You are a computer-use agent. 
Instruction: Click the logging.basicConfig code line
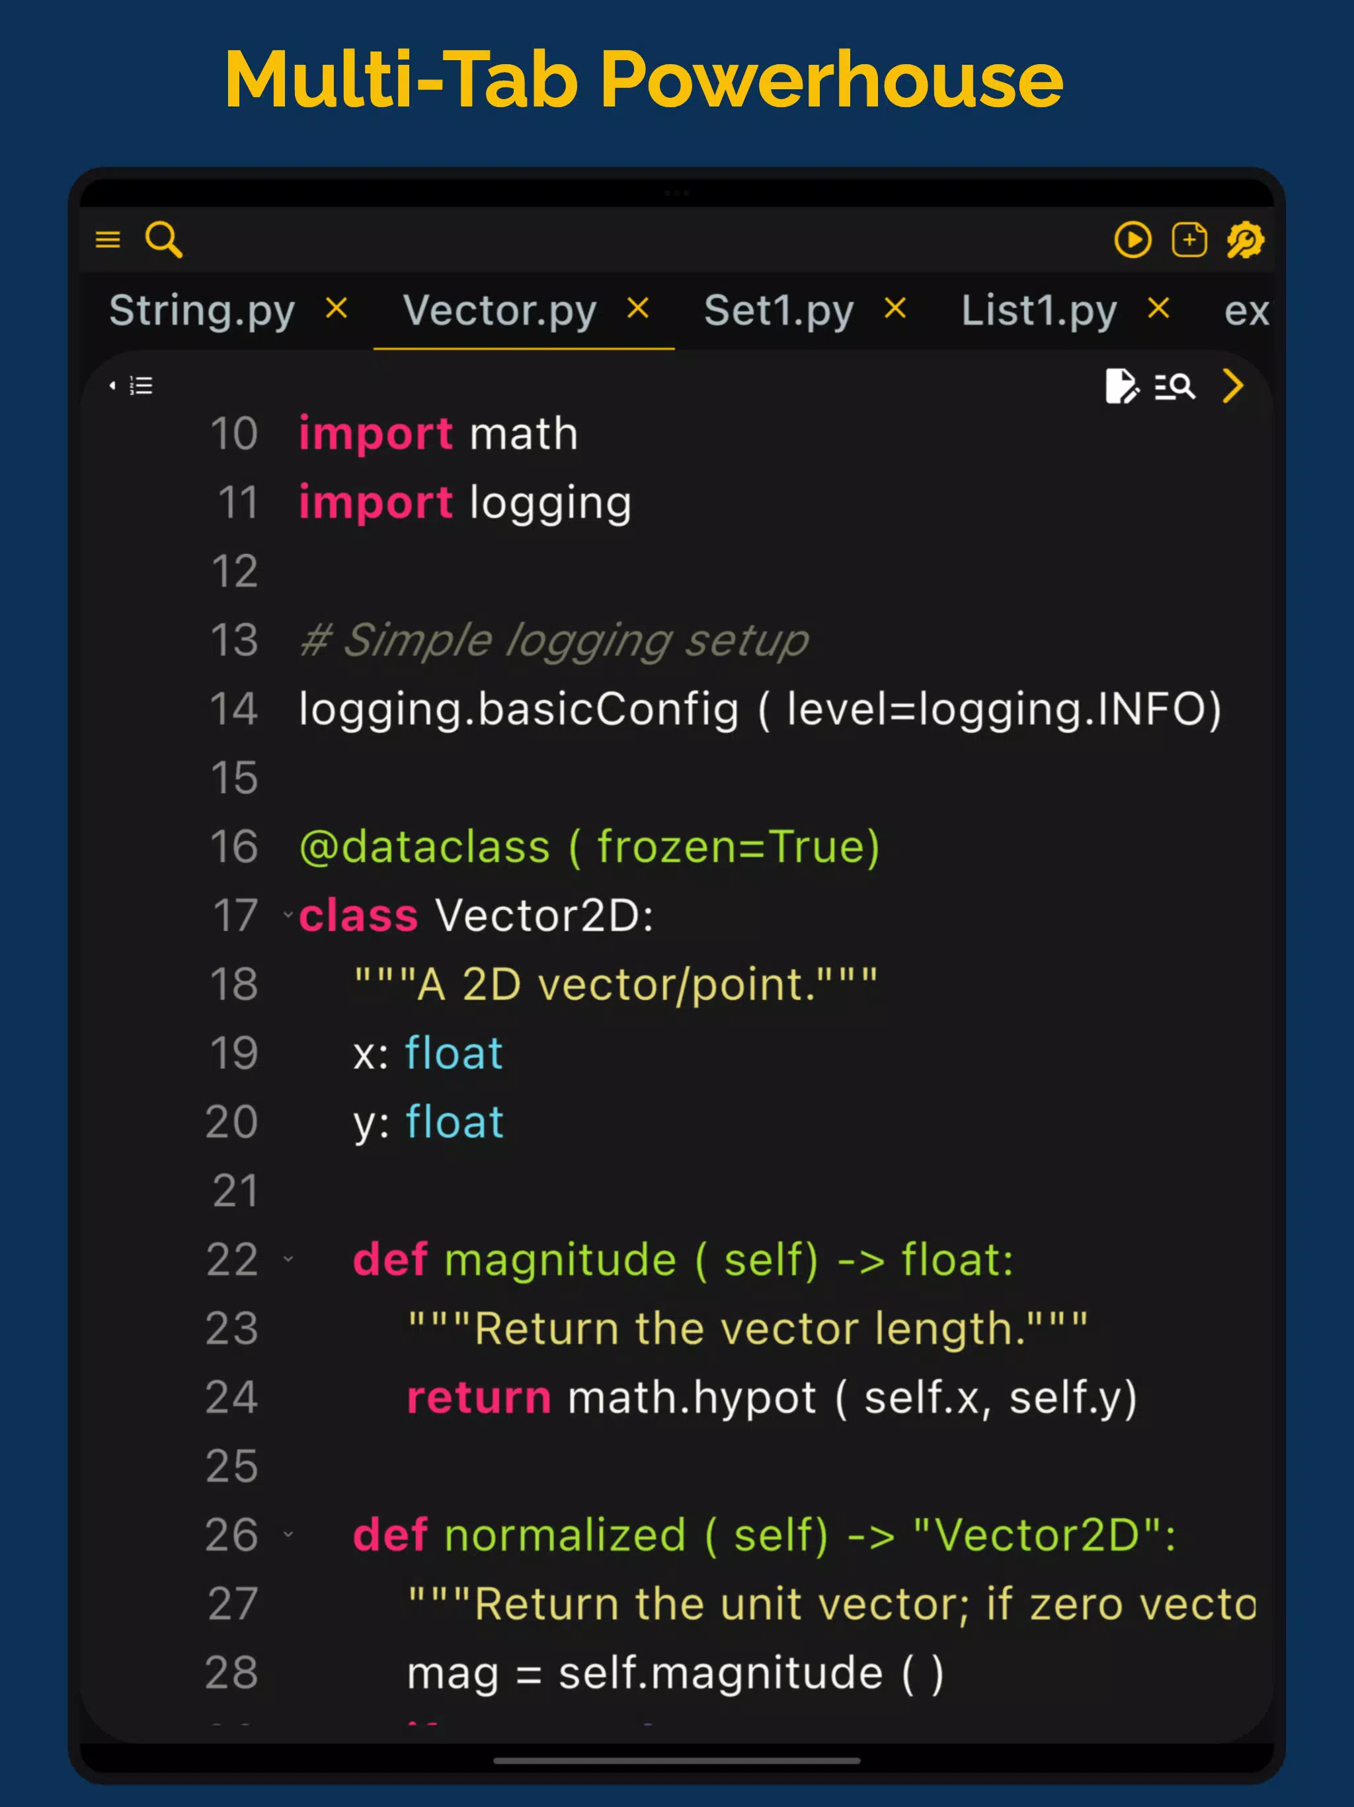tap(760, 709)
